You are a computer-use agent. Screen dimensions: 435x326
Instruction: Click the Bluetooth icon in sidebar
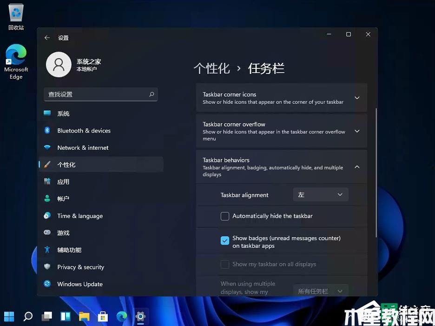[x=47, y=130]
